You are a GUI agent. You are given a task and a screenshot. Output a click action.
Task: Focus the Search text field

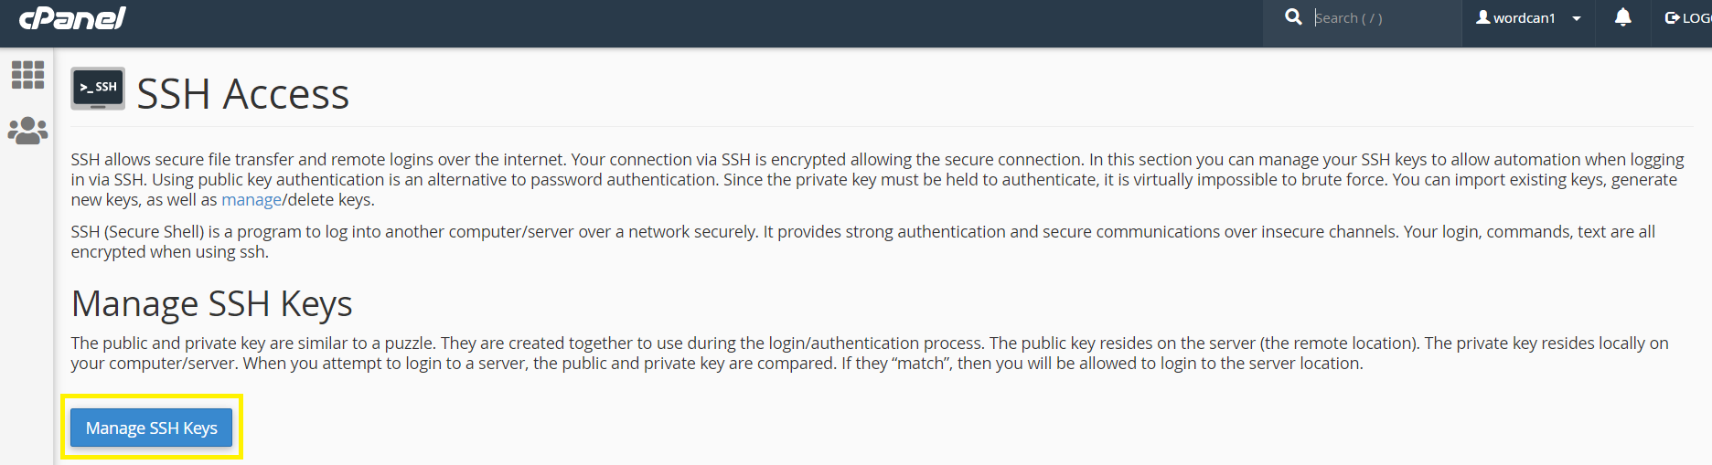pos(1381,18)
